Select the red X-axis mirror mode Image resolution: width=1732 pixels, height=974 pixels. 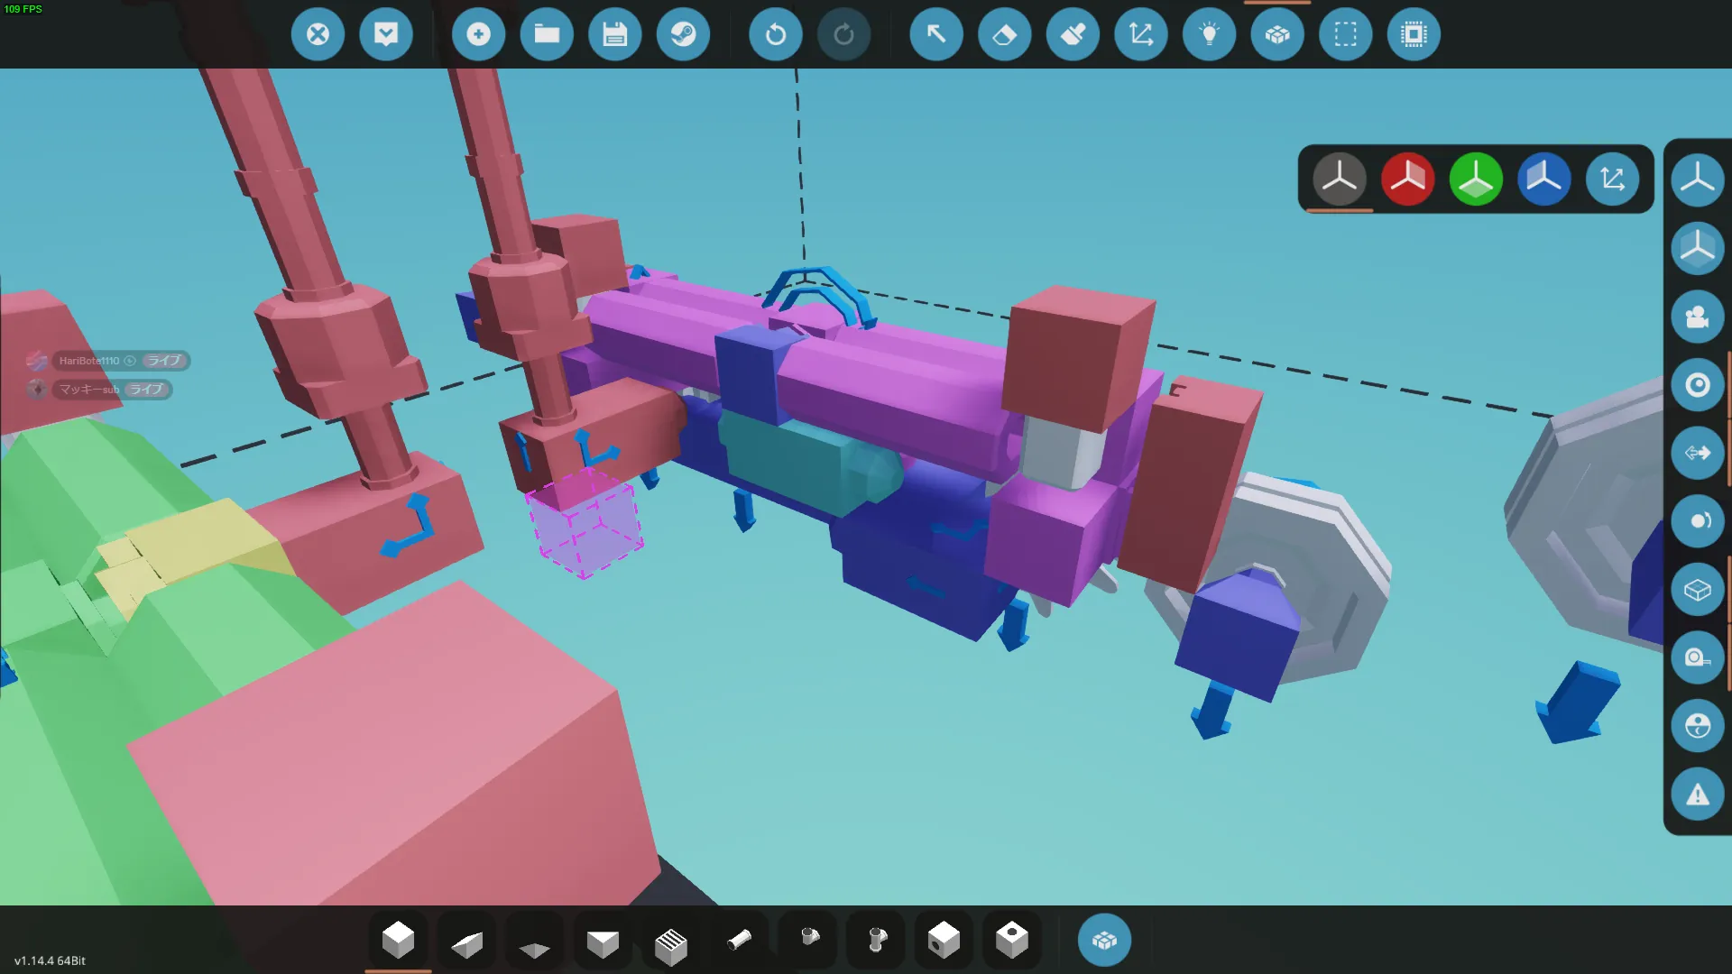pyautogui.click(x=1407, y=179)
